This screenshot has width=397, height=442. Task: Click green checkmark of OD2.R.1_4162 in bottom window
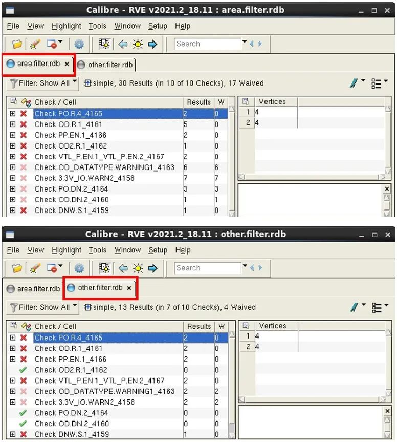pyautogui.click(x=23, y=370)
